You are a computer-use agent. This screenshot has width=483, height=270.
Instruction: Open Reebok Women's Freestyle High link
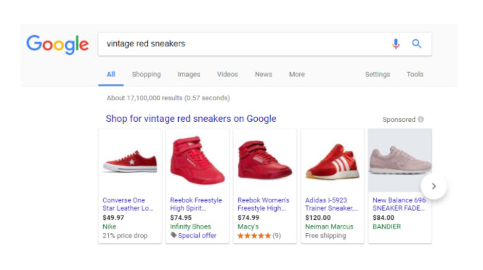[264, 204]
